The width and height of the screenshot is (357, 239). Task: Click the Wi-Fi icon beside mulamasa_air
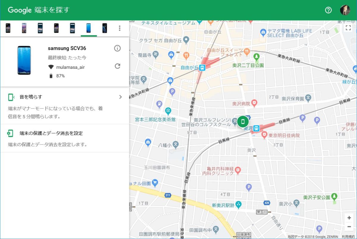pos(51,67)
